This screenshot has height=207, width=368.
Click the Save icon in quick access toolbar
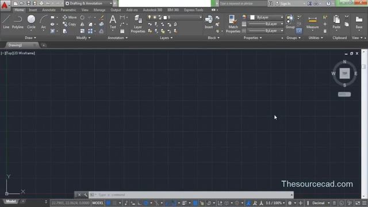click(28, 3)
